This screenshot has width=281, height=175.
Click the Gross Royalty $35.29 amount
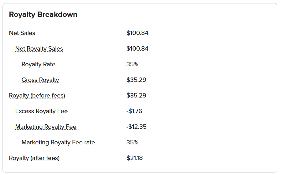[136, 80]
